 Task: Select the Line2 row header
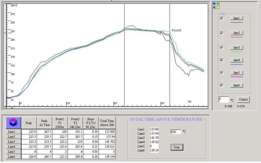point(13,136)
